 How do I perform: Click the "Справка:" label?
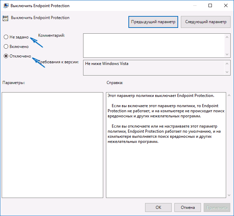click(114, 83)
